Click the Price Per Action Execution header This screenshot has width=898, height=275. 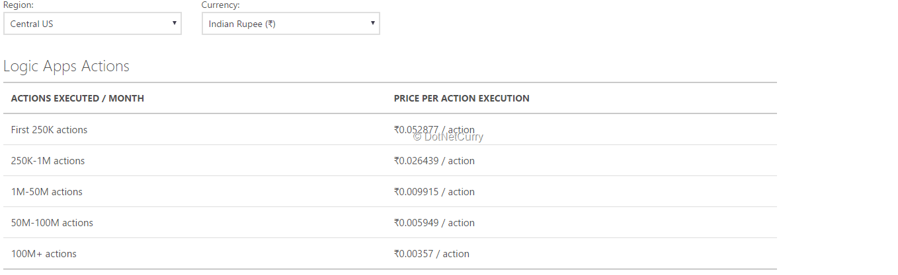(462, 98)
